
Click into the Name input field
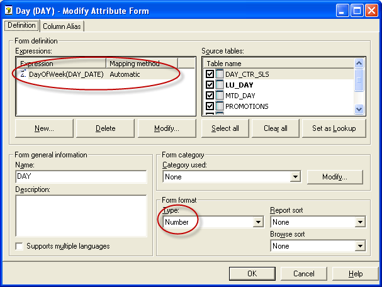click(x=82, y=177)
